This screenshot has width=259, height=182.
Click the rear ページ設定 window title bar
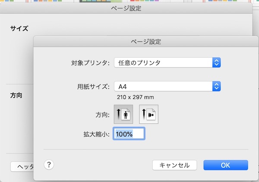126,8
